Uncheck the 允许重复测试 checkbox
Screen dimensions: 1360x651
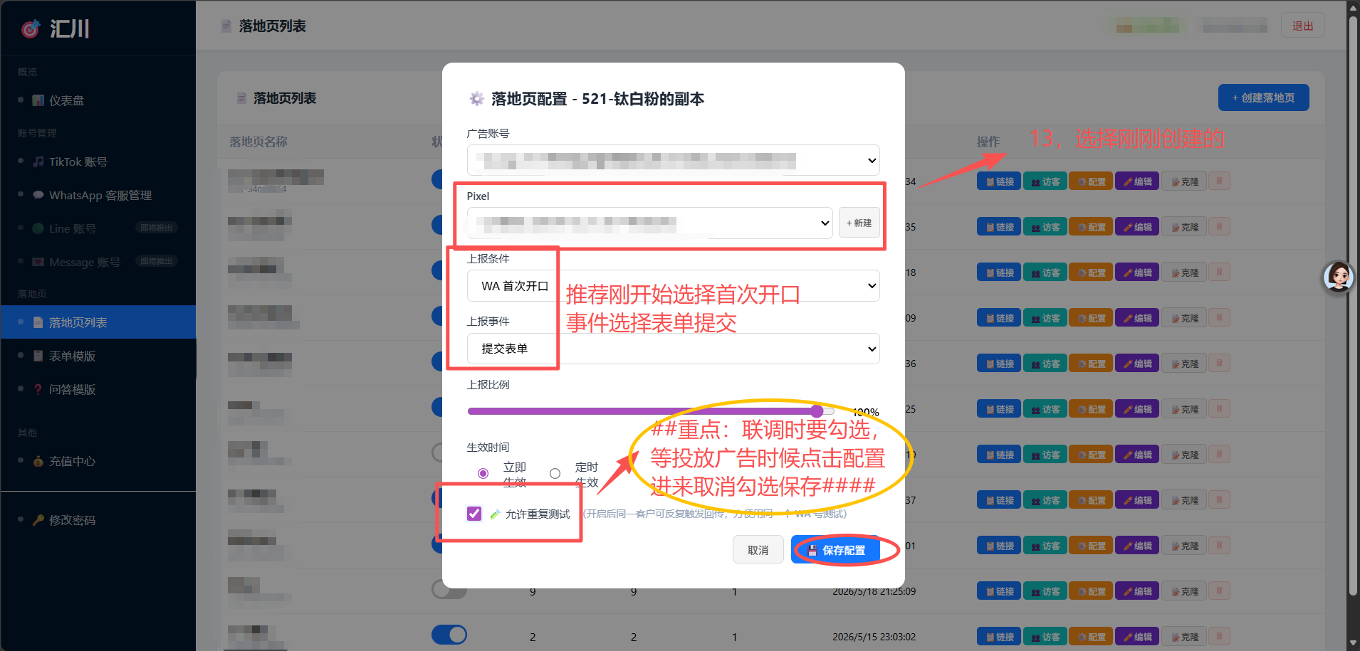[x=474, y=513]
